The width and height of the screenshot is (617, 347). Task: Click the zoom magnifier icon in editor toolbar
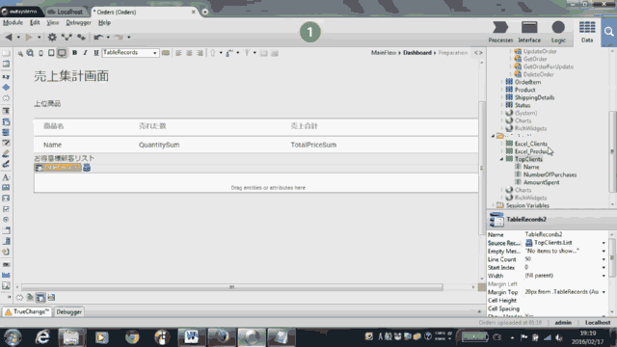click(x=30, y=53)
